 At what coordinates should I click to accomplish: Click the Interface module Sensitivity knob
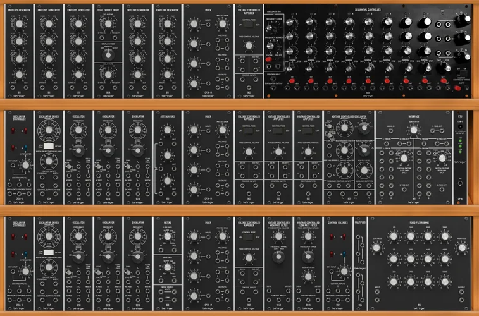[x=414, y=130]
